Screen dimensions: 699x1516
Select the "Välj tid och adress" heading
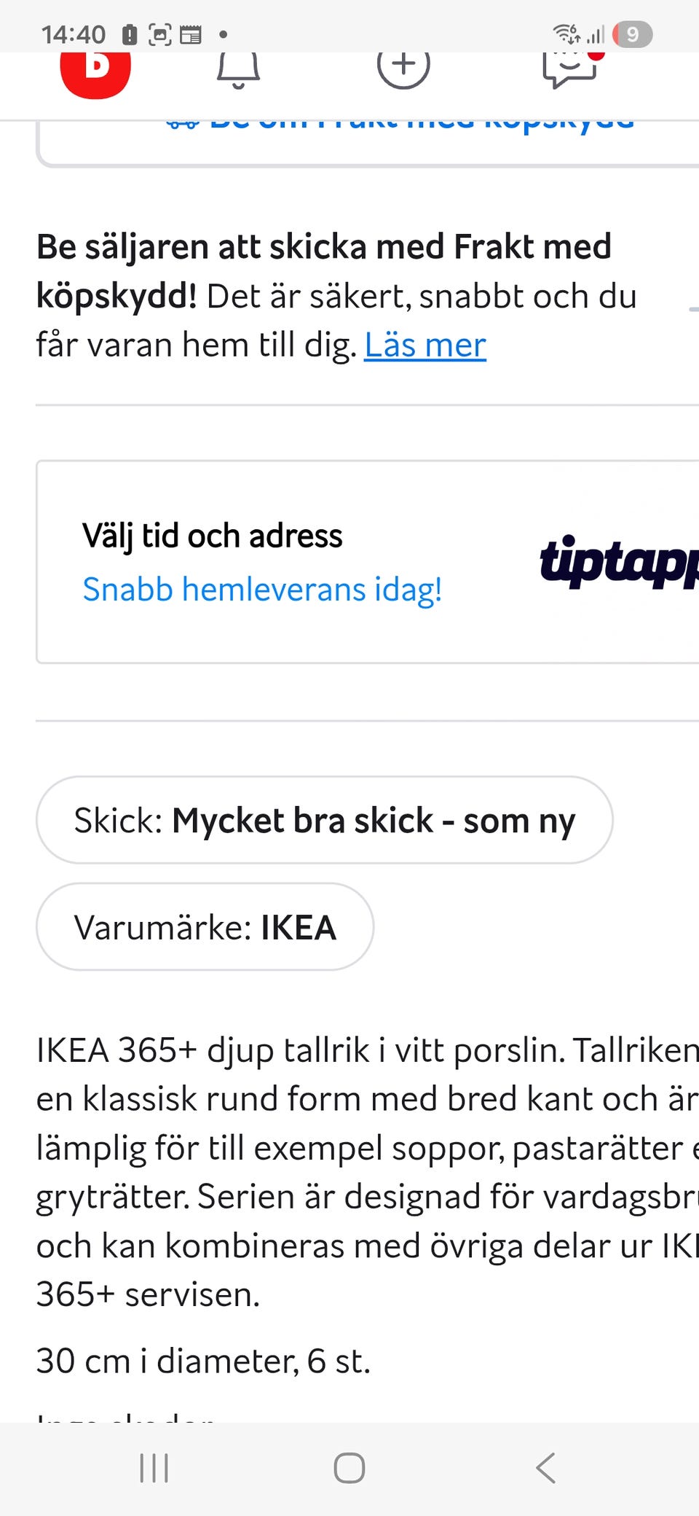(x=212, y=536)
